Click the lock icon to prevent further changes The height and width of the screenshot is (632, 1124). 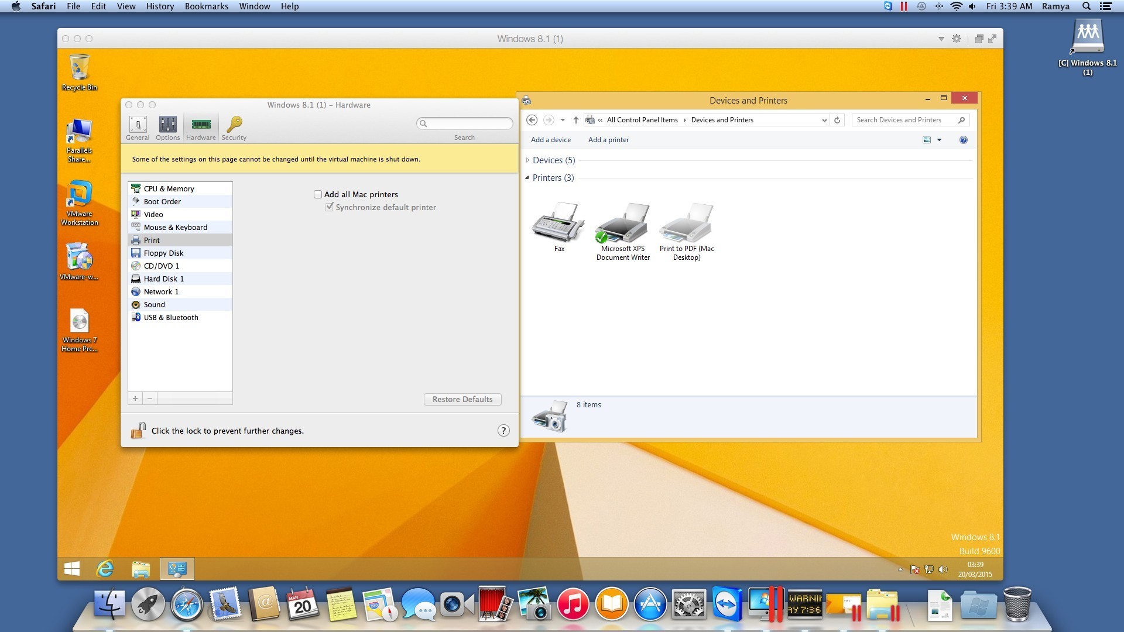140,431
